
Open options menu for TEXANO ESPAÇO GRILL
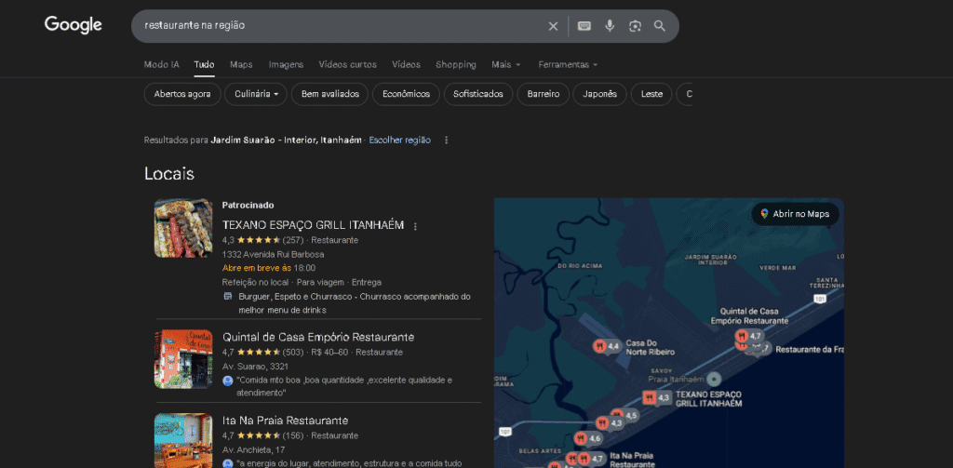(x=416, y=225)
